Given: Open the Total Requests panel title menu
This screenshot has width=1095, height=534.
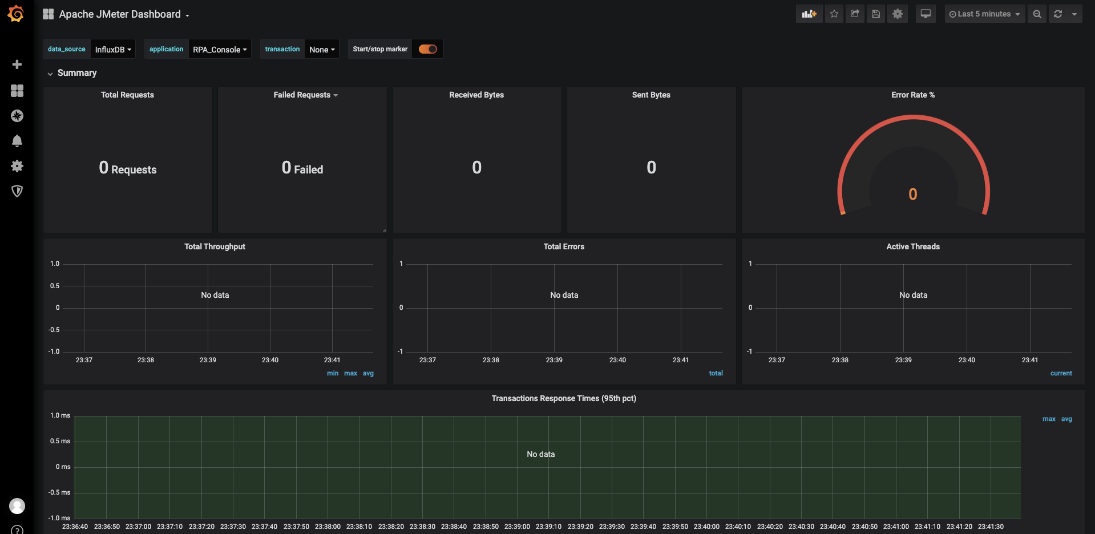Looking at the screenshot, I should click(127, 95).
